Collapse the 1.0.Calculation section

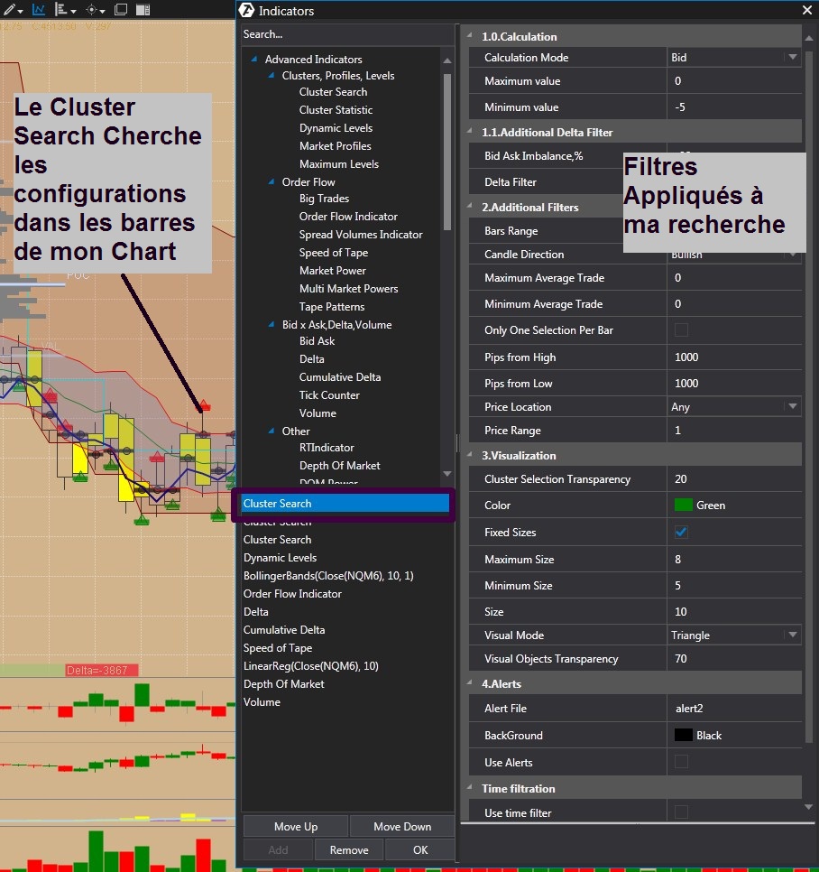coord(470,37)
